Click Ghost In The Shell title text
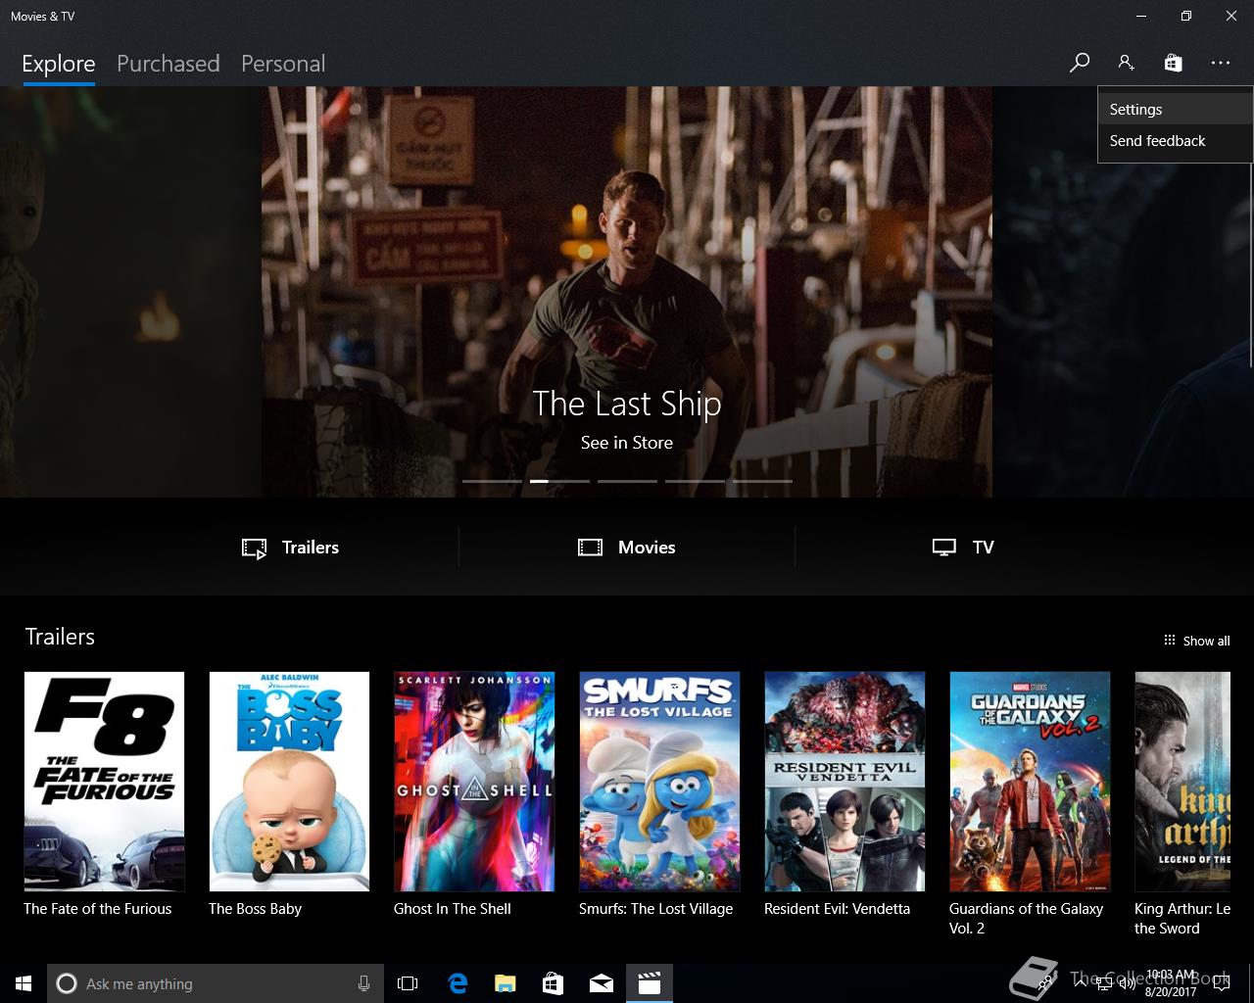The width and height of the screenshot is (1254, 1003). [x=453, y=909]
